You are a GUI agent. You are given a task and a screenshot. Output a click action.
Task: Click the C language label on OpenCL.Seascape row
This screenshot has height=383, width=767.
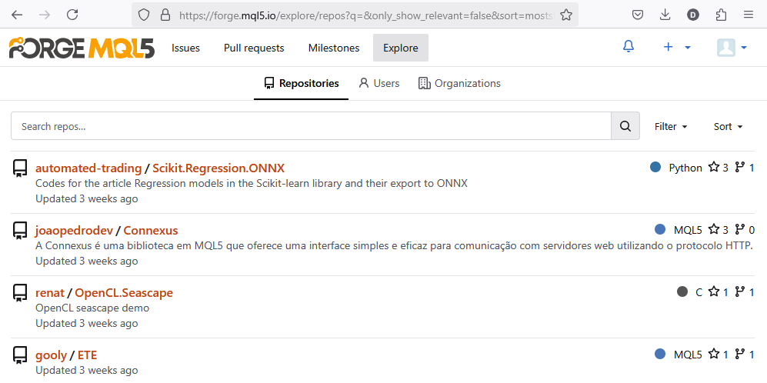tap(699, 292)
